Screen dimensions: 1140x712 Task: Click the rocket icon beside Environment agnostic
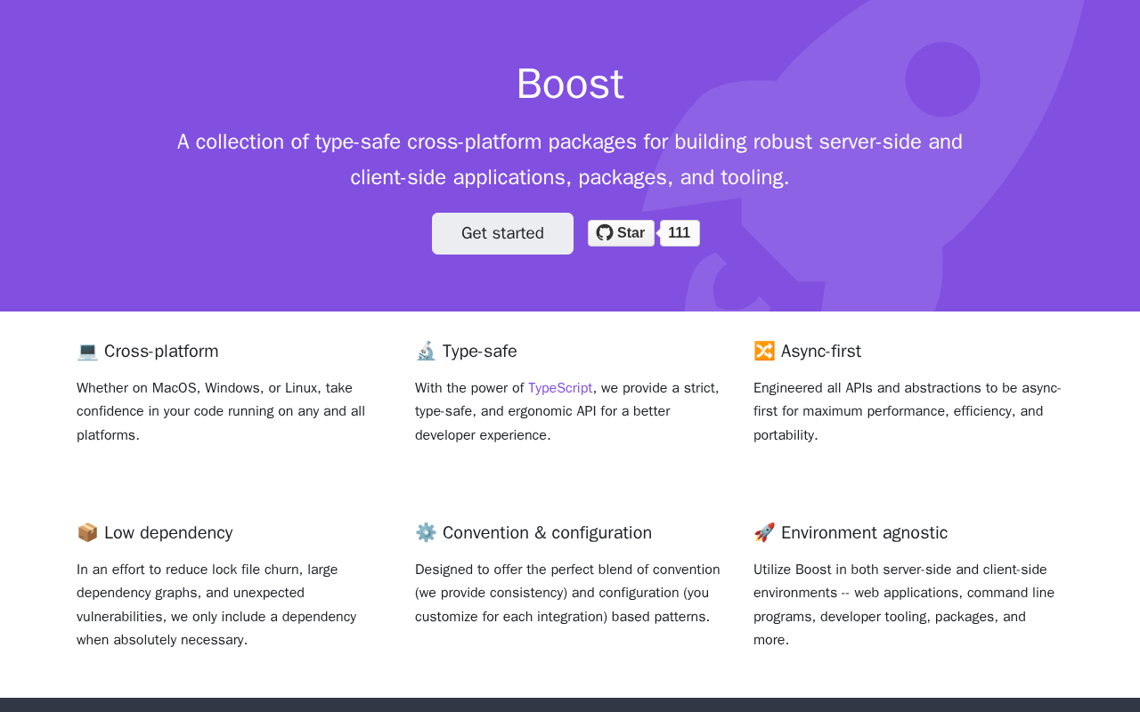pyautogui.click(x=764, y=533)
